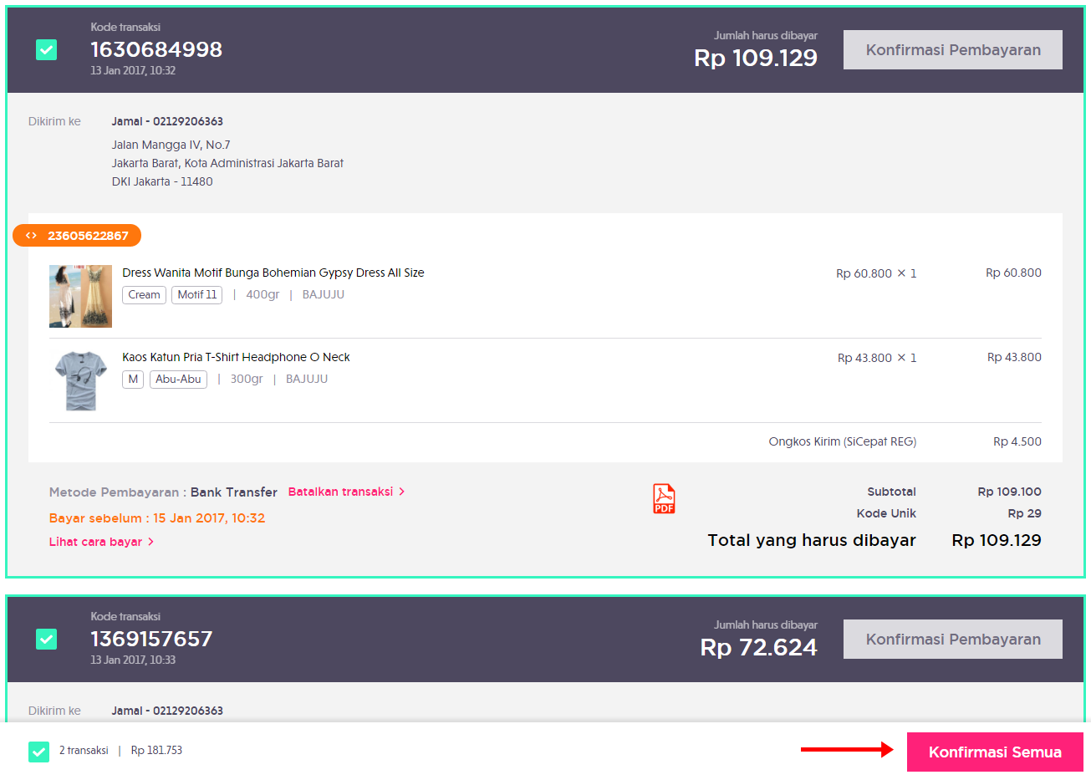Select the Cream variant tag
1091x780 pixels.
[x=144, y=295]
